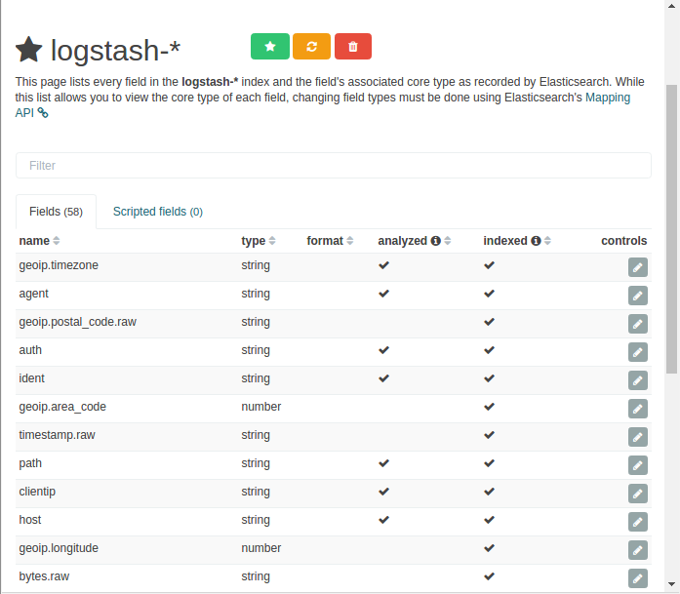Click the analyzed column info icon
Viewport: 680px width, 594px height.
(x=435, y=241)
